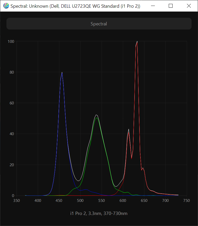This screenshot has height=226, width=198.
Task: Click the i1 Pro 2 instrument caption
Action: click(x=99, y=213)
